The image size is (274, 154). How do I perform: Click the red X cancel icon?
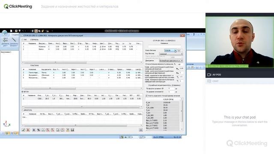click(x=28, y=130)
